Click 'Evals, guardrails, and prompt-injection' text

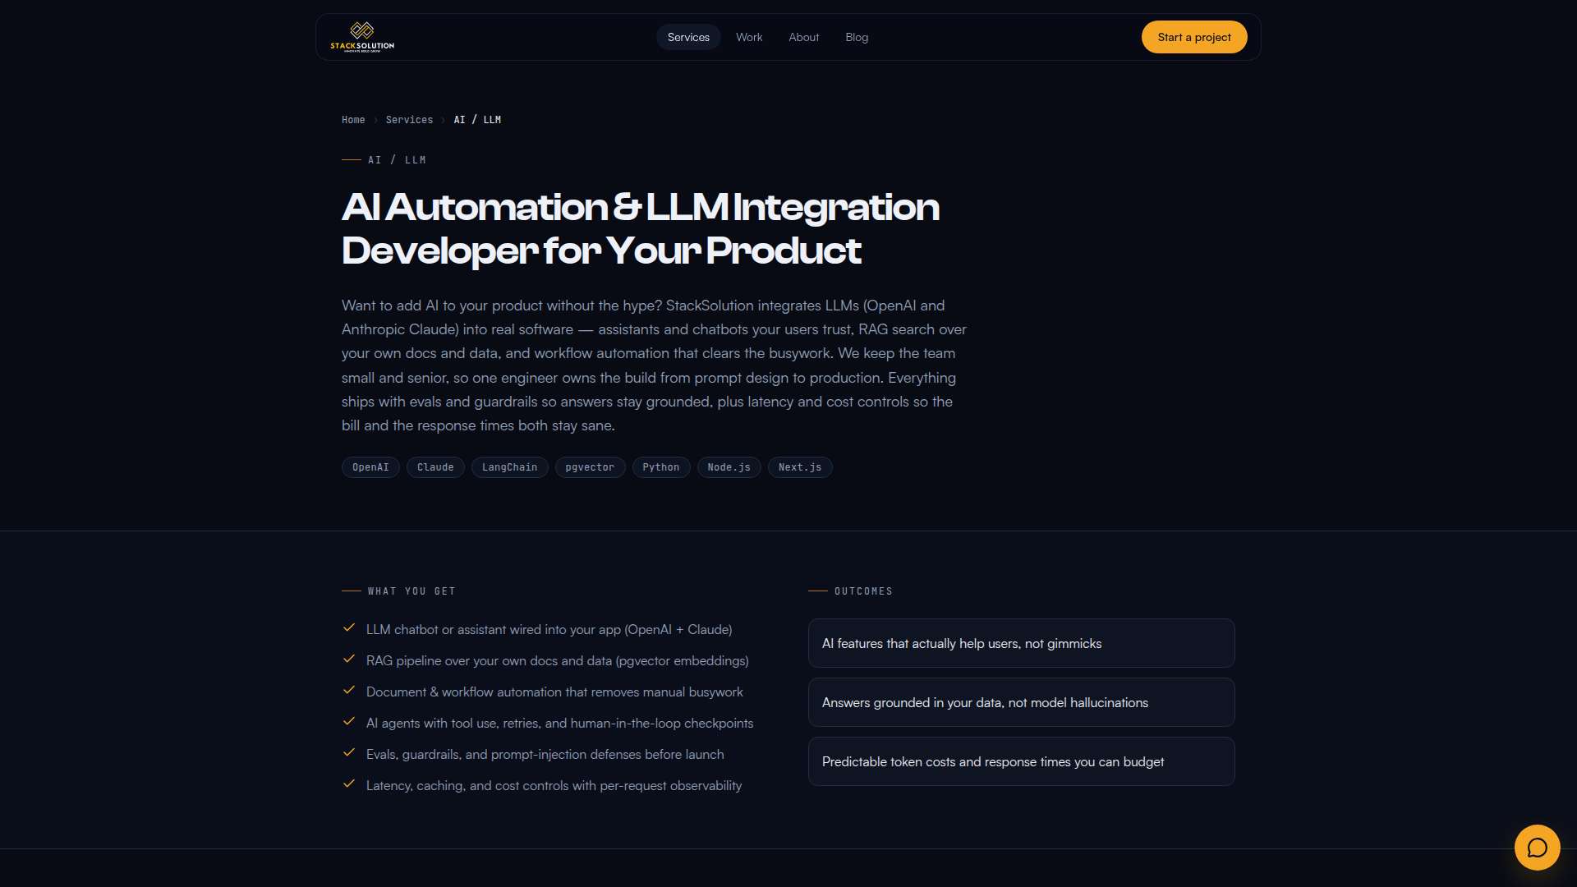[545, 755]
